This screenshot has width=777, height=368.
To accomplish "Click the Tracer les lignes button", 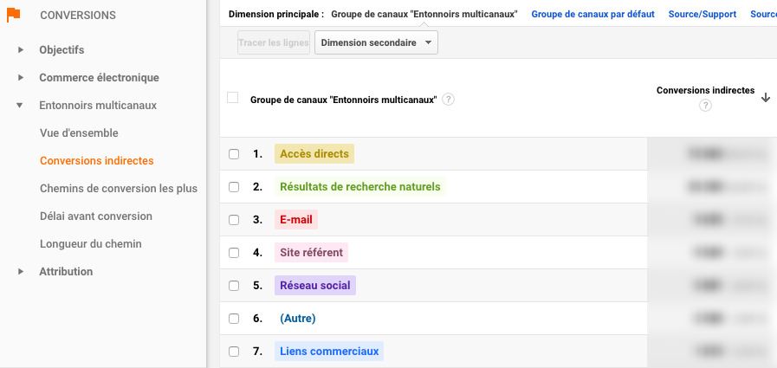I will [273, 42].
